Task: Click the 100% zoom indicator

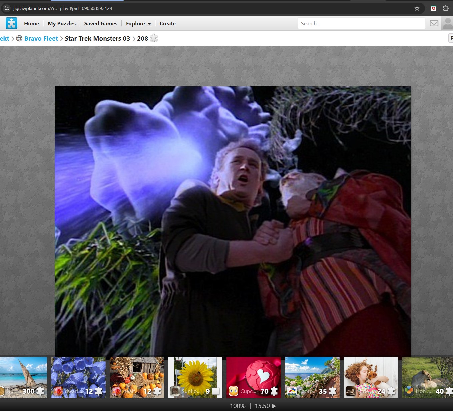Action: (238, 406)
